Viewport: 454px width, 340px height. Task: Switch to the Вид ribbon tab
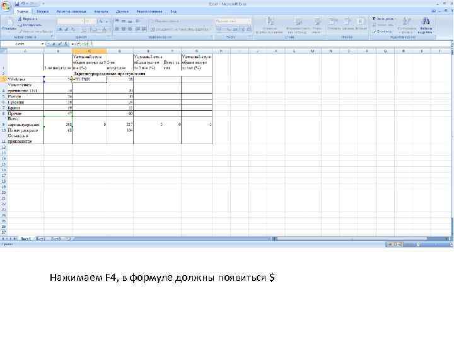[173, 11]
